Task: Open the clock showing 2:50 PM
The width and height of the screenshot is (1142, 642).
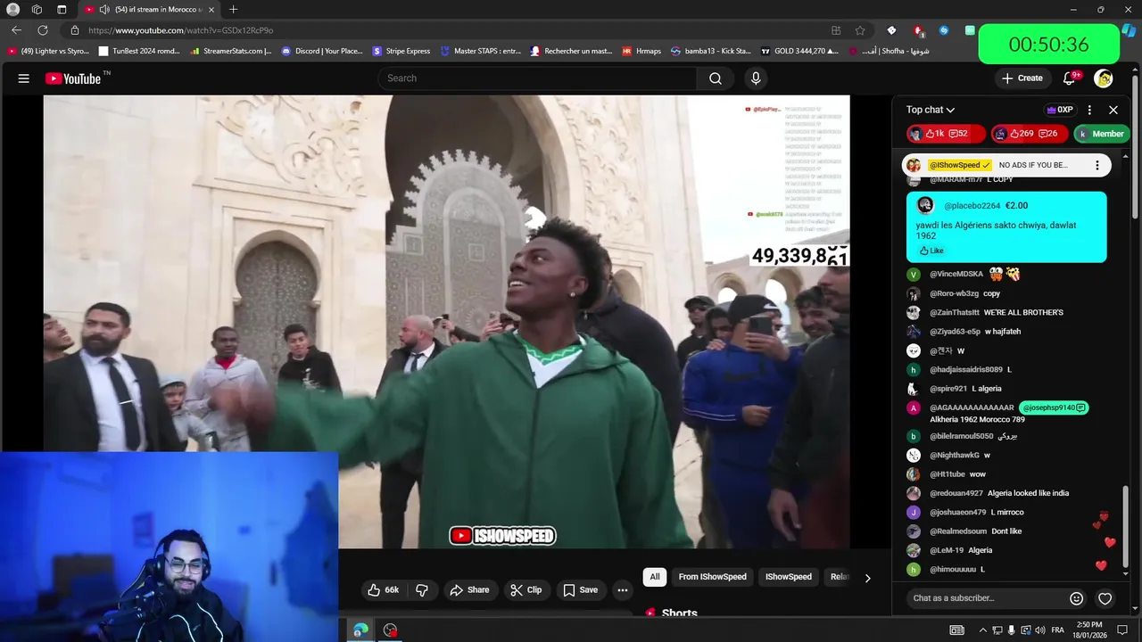Action: point(1090,630)
